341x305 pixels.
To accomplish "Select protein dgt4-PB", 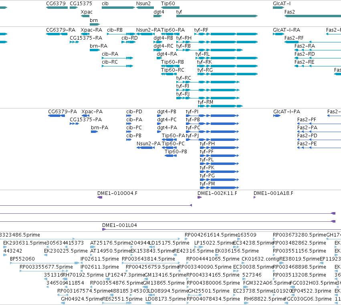I will pos(159,116).
